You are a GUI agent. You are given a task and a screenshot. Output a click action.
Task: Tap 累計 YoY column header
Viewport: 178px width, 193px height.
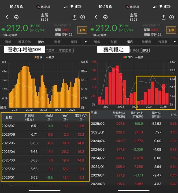click(81, 117)
